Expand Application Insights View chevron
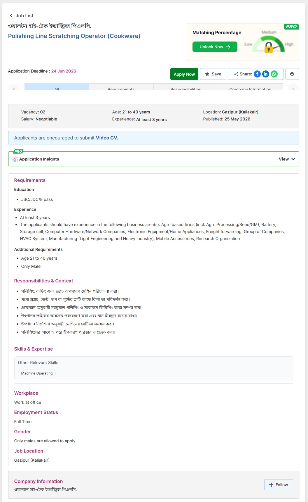This screenshot has height=502, width=308. pyautogui.click(x=293, y=159)
